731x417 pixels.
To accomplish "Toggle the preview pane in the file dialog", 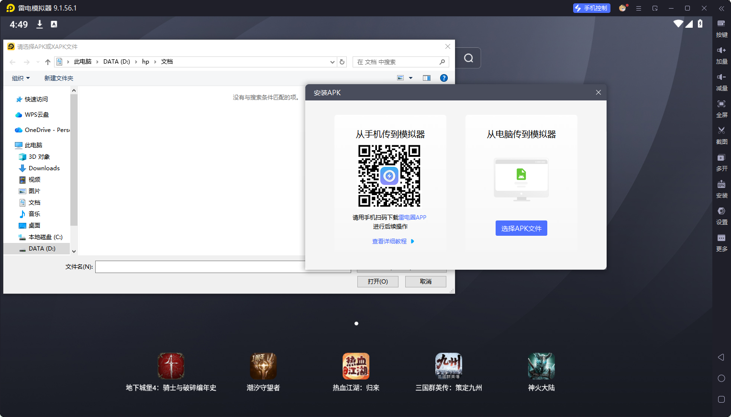I will tap(426, 77).
